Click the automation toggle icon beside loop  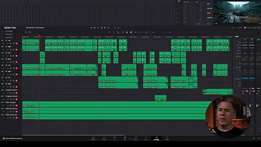pyautogui.click(x=115, y=28)
